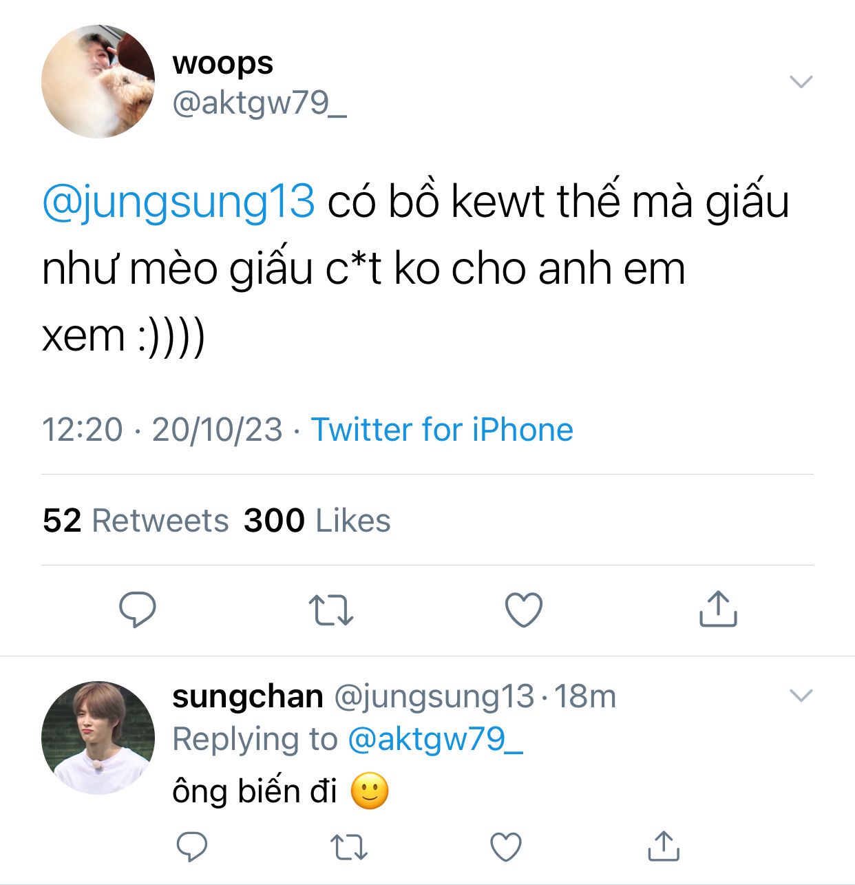The width and height of the screenshot is (855, 885).
Task: View the 300 Likes list
Action: 317,521
